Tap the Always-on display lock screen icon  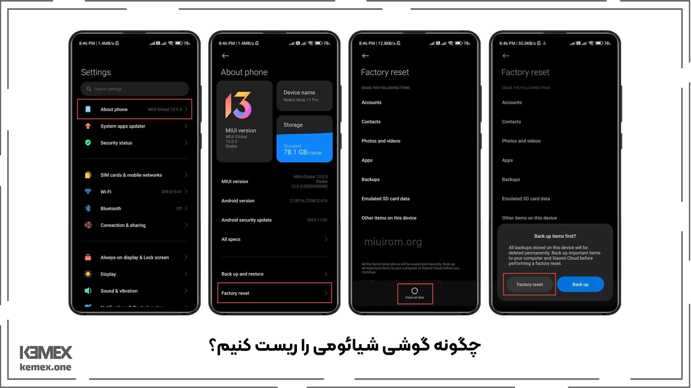pos(88,257)
